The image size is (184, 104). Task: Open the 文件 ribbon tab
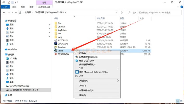pos(5,7)
